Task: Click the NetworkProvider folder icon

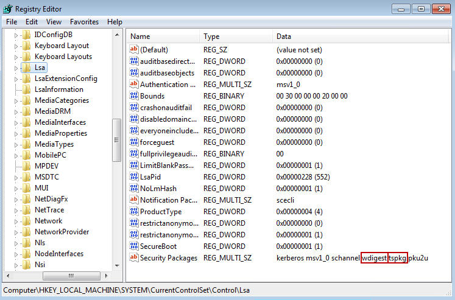Action: [x=26, y=232]
